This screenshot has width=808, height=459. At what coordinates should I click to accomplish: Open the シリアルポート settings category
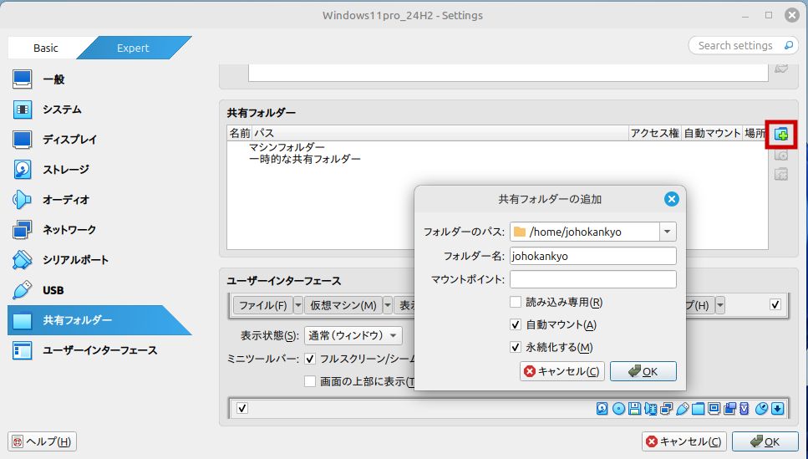coord(75,260)
